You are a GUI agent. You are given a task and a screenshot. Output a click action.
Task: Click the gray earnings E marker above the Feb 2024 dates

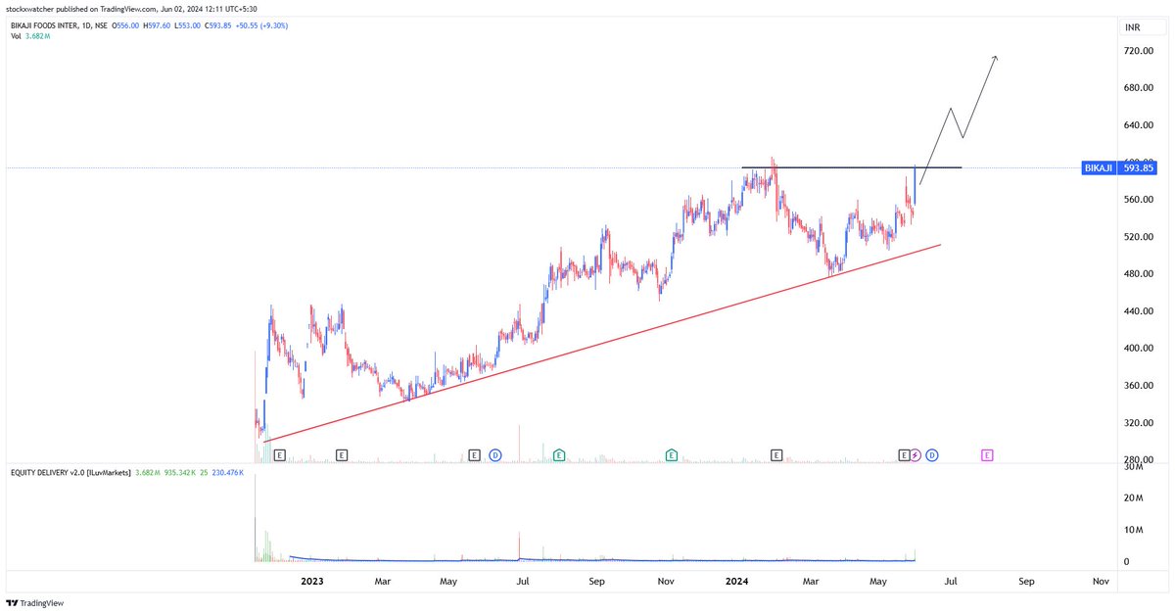point(776,455)
